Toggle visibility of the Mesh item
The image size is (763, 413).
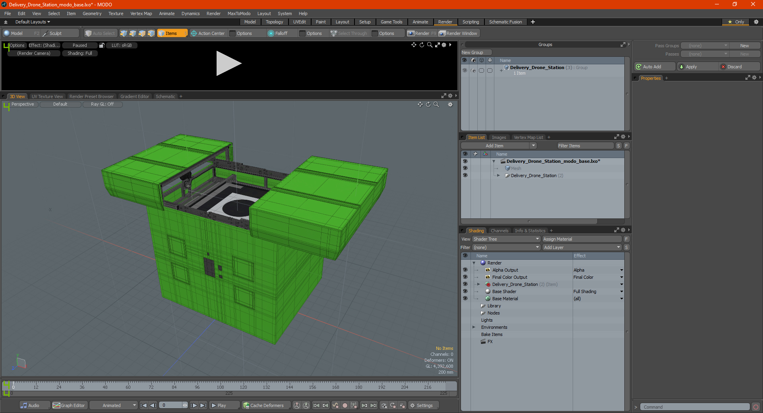465,168
